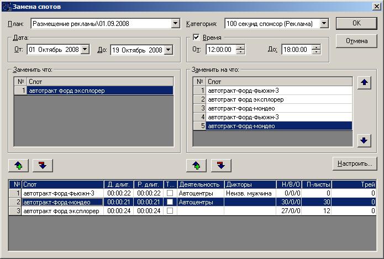Move selected replacement spot up with blue arrow
Screen dimensions: 384x259
[364, 82]
